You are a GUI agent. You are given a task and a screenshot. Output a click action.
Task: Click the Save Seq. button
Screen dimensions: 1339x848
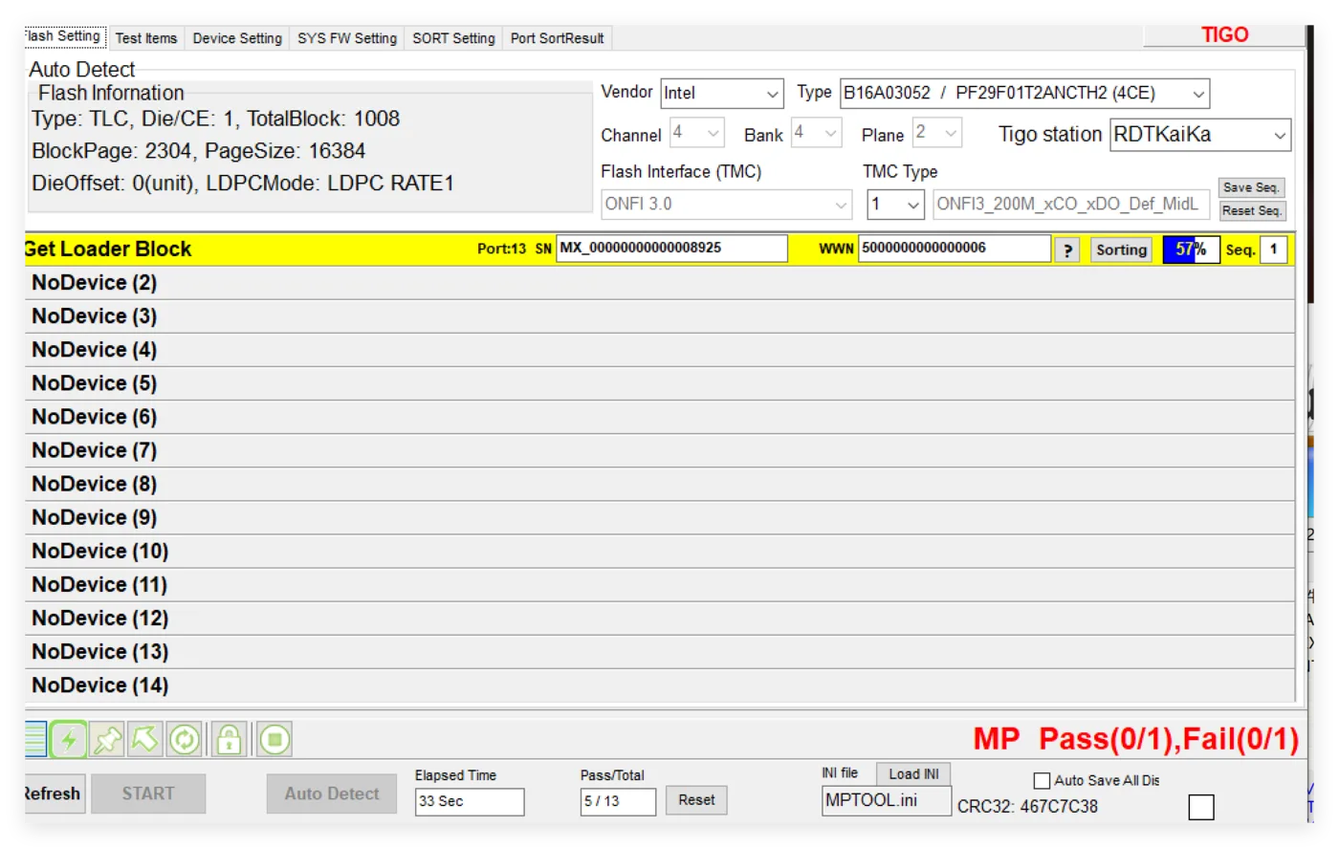coord(1251,187)
